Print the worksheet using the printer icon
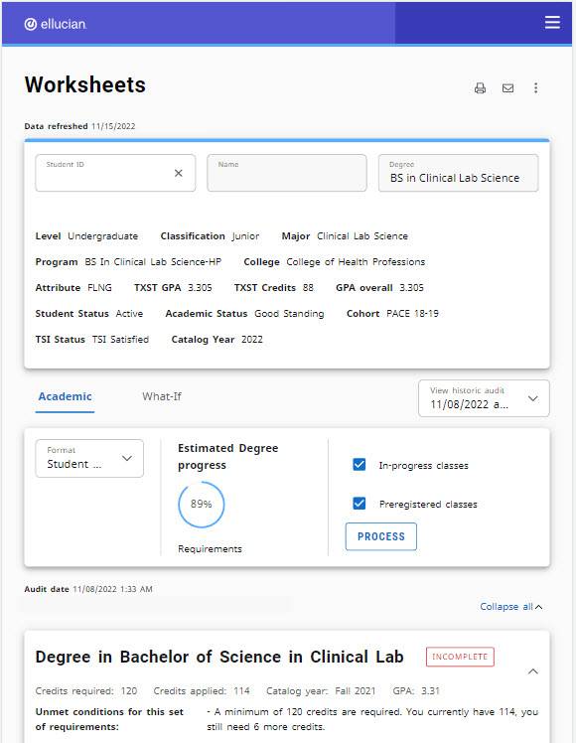The height and width of the screenshot is (743, 576). (480, 88)
